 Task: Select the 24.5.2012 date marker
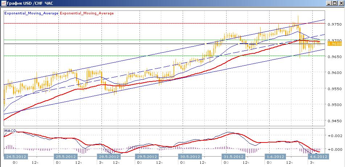pyautogui.click(x=17, y=157)
